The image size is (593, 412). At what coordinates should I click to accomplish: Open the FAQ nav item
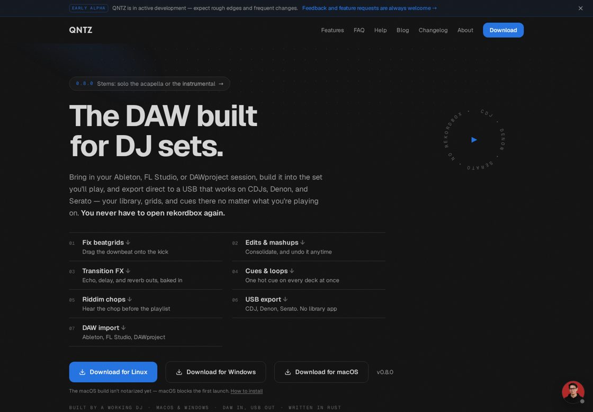[359, 30]
